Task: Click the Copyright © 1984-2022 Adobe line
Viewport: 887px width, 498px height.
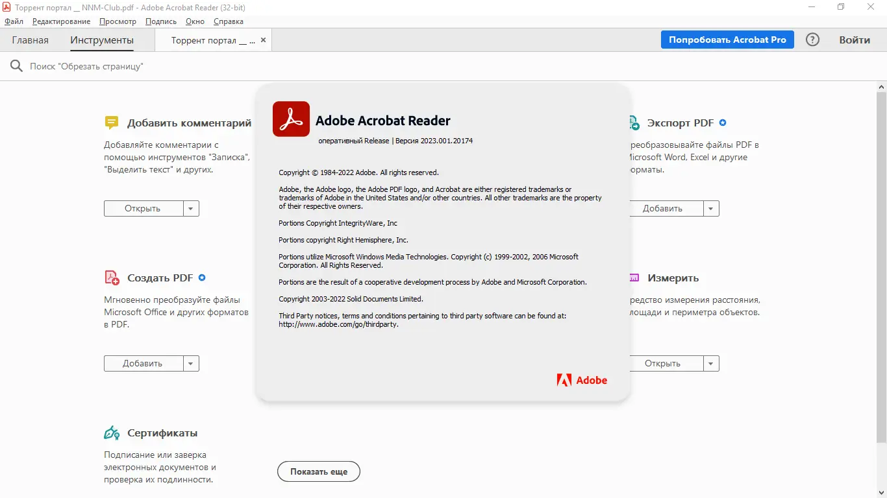Action: click(x=359, y=172)
